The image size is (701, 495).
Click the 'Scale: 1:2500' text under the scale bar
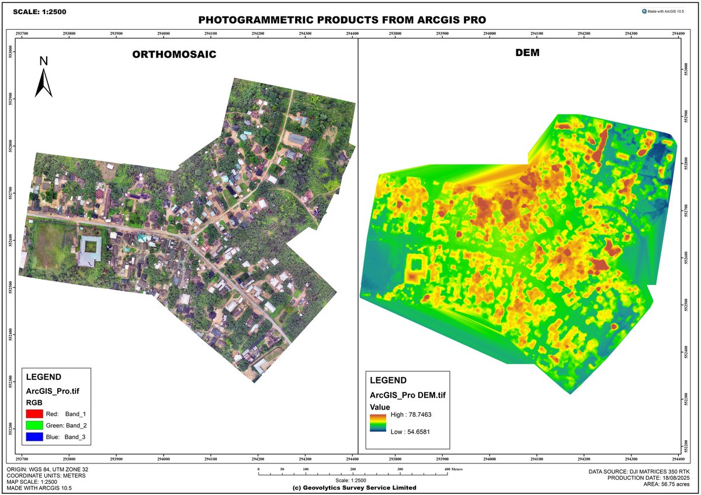click(x=350, y=480)
